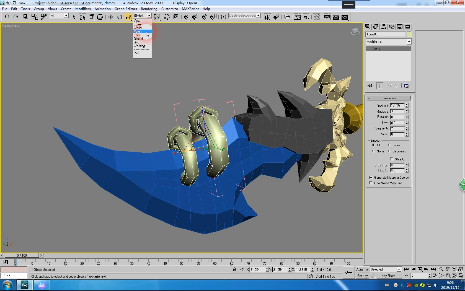This screenshot has height=291, width=465.
Task: Toggle the Angle Snap magnet icon
Action: click(195, 17)
